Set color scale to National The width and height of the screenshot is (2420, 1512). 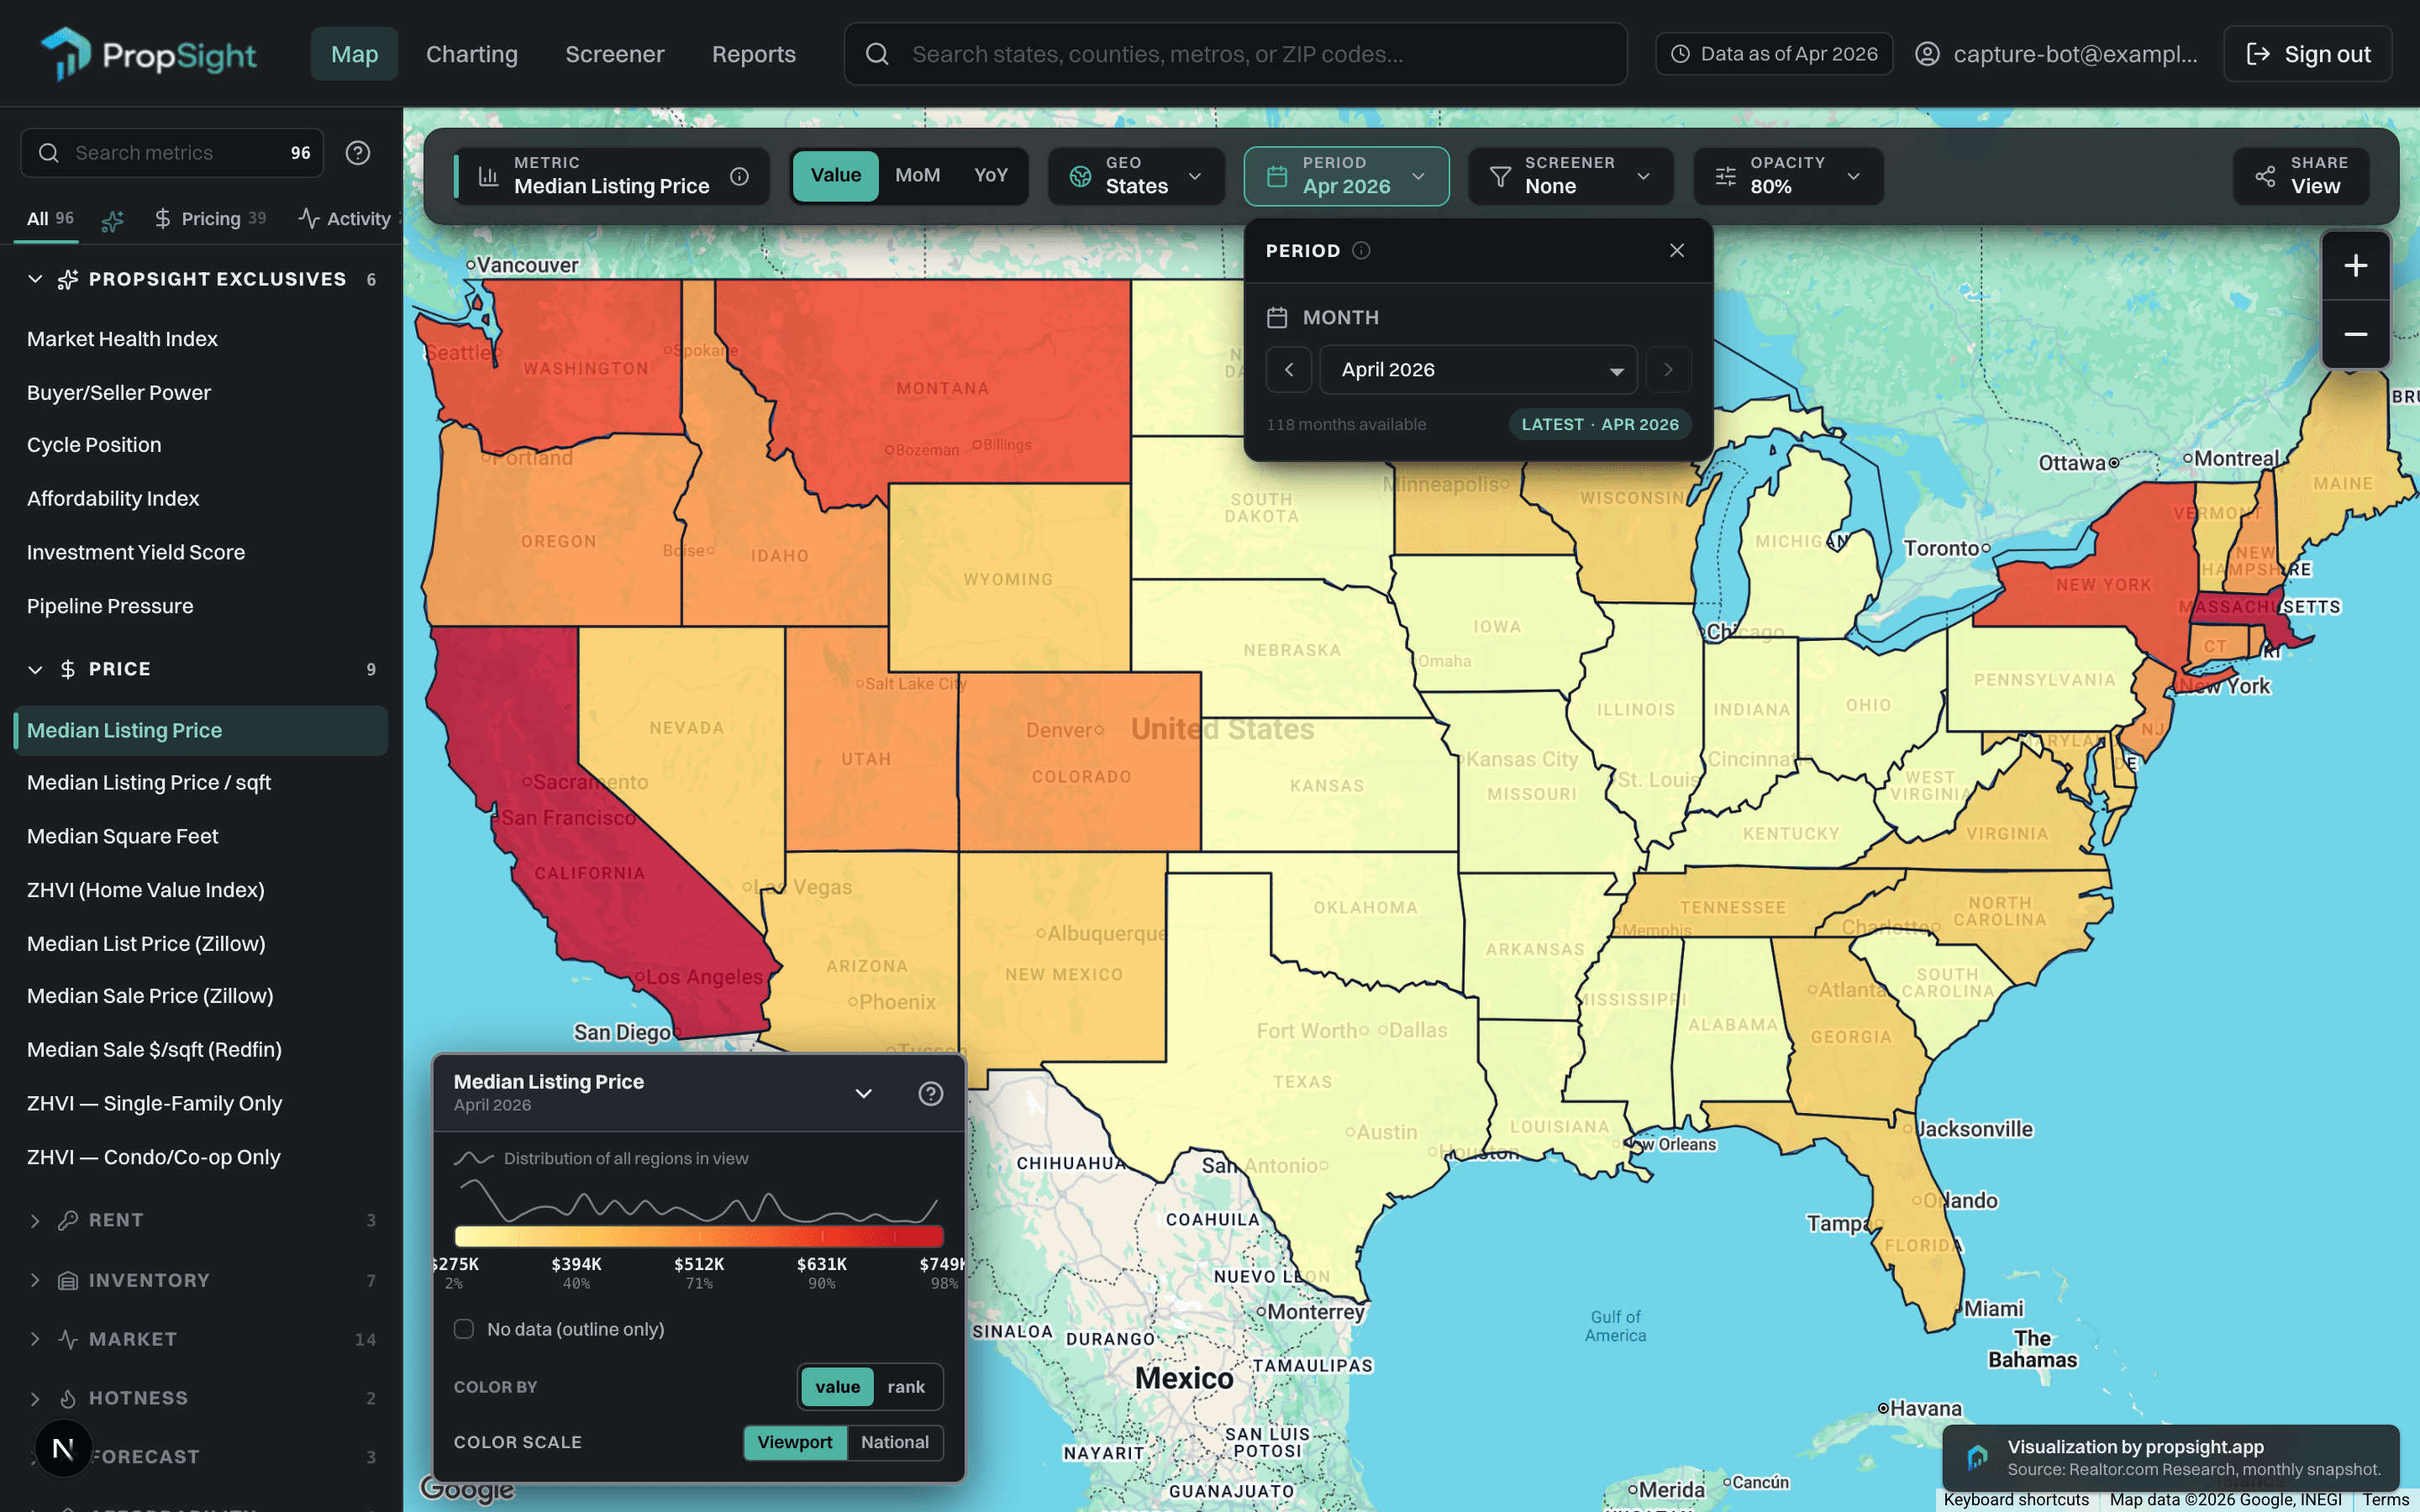895,1442
